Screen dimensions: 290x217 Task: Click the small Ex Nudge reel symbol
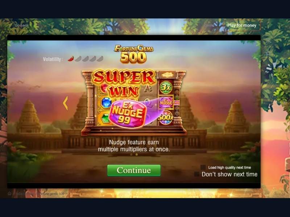pos(166,102)
